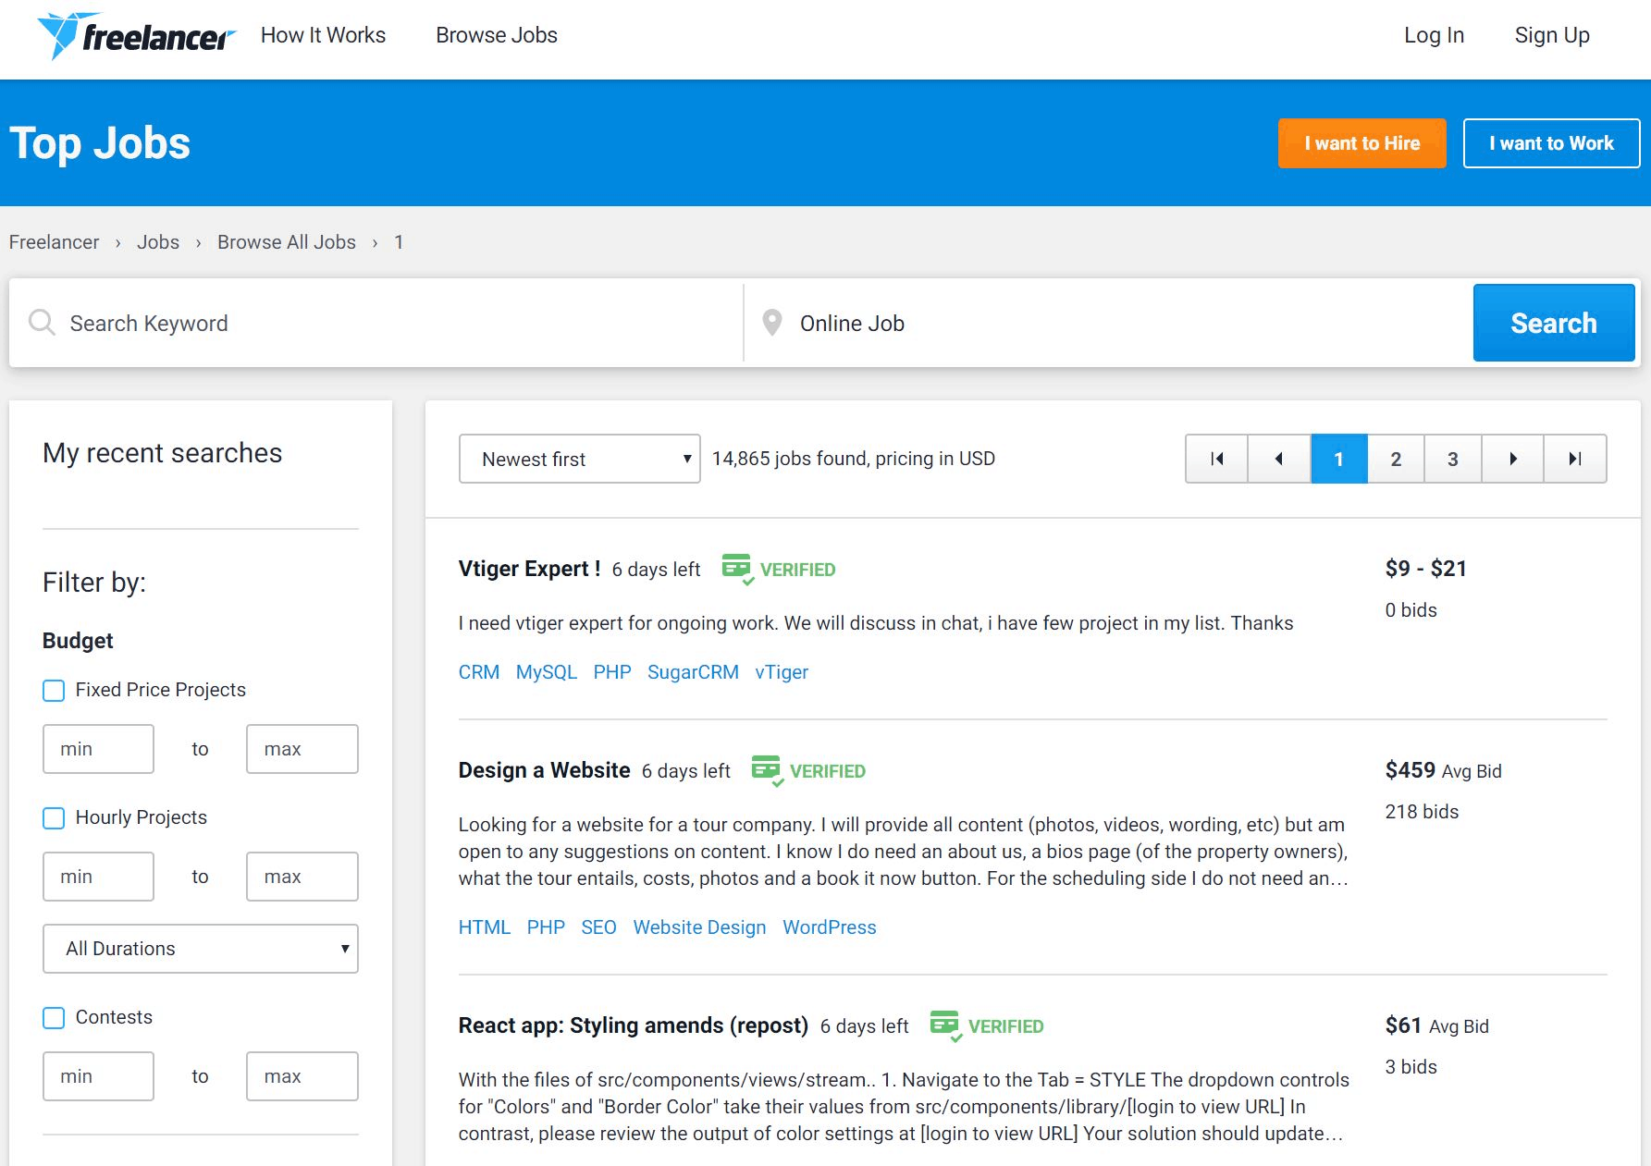Click Freelancer breadcrumb link

click(54, 242)
